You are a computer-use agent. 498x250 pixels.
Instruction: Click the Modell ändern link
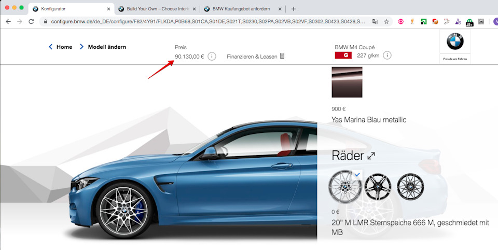[x=107, y=47]
